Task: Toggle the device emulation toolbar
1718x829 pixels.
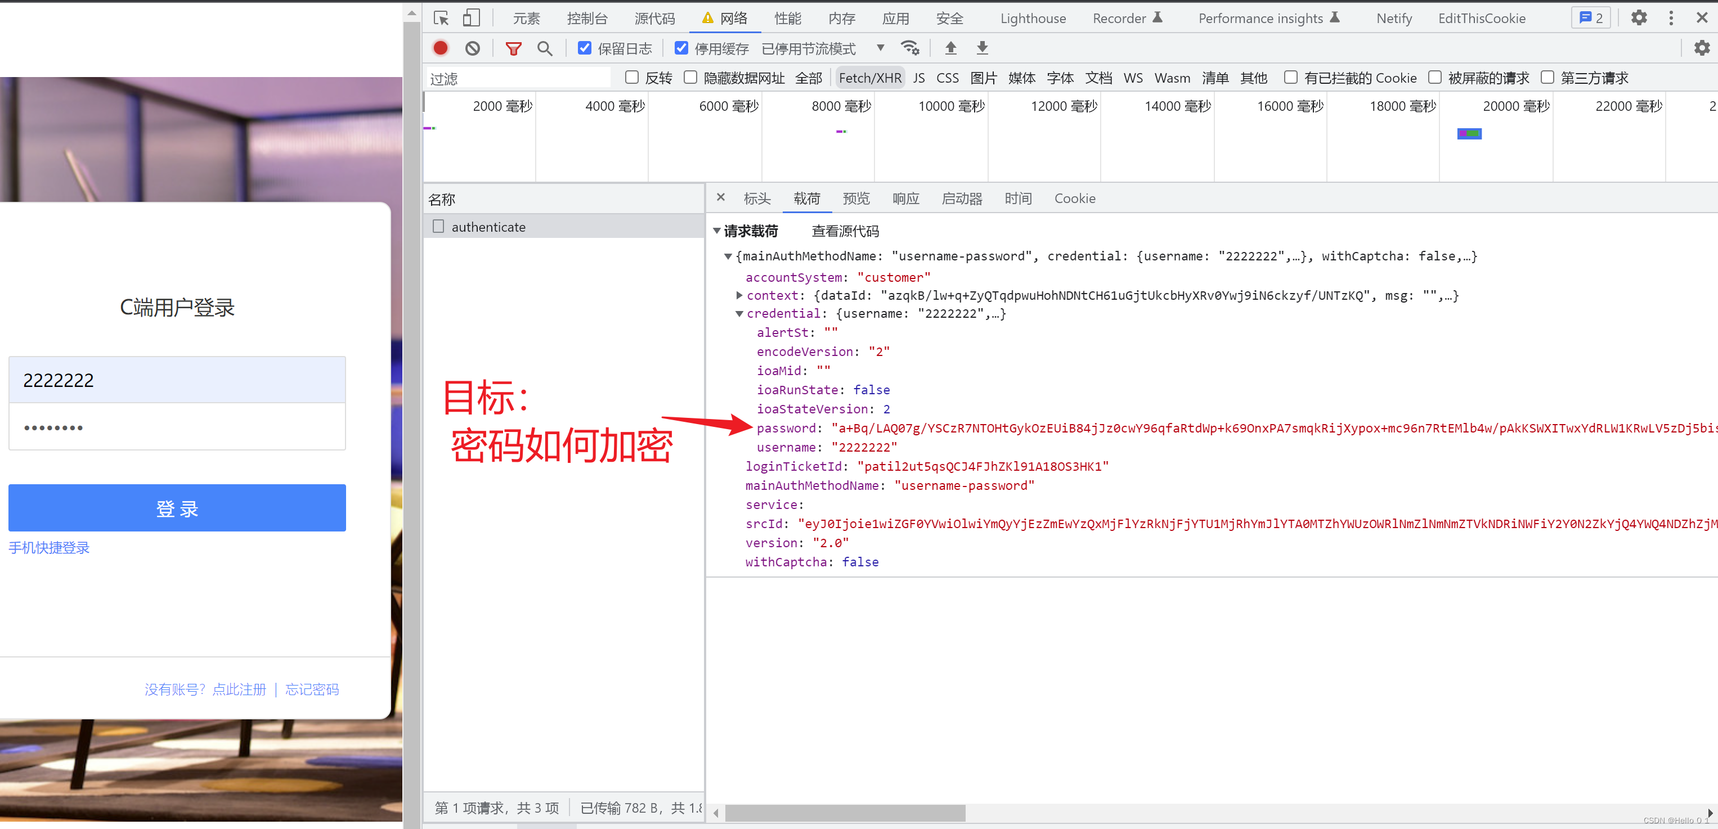Action: (472, 18)
